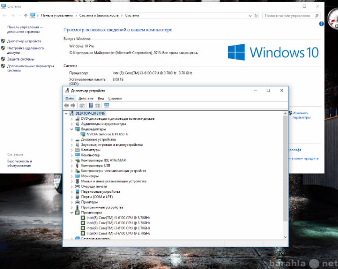Expand Звуковые, игровые и видеоустройства

(x=72, y=145)
